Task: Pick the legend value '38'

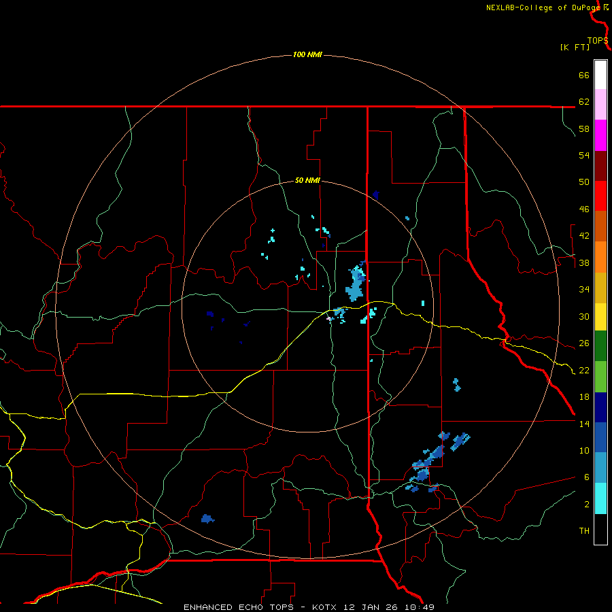Action: (584, 262)
